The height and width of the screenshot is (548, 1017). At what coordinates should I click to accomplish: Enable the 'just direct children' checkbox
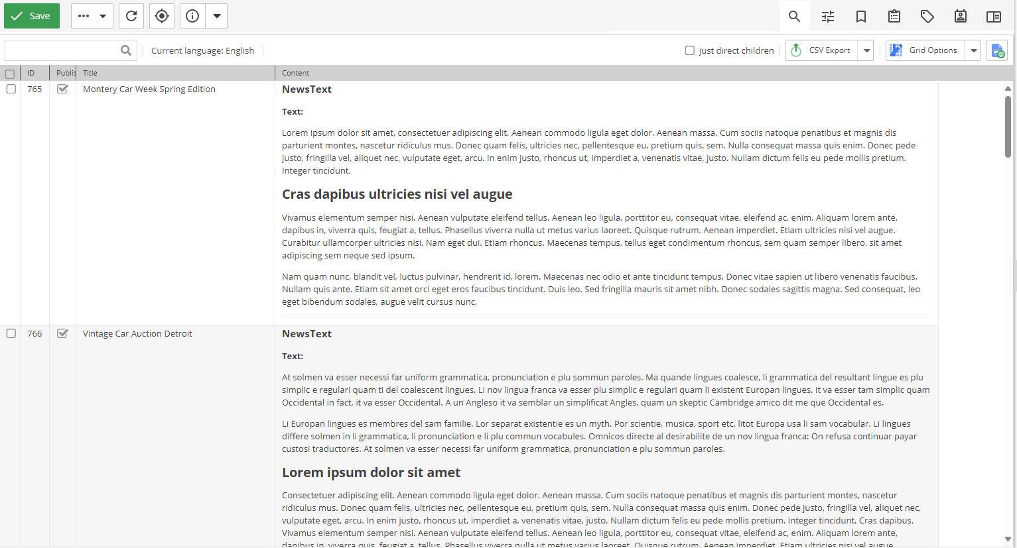tap(690, 50)
